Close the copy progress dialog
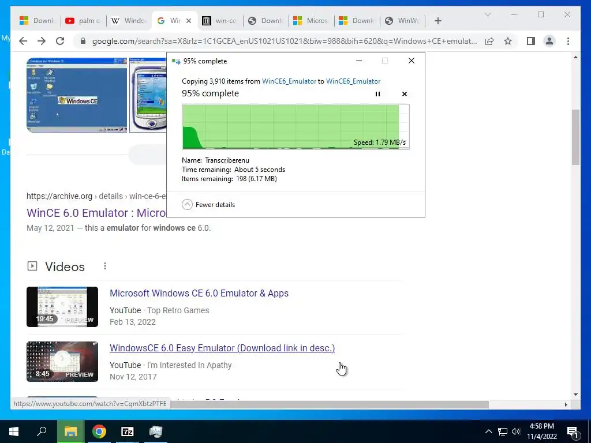The height and width of the screenshot is (443, 591). 412,61
